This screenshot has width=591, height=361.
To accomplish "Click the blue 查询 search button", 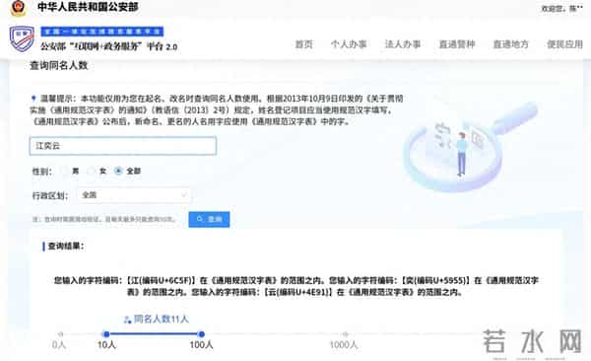I will coord(209,219).
